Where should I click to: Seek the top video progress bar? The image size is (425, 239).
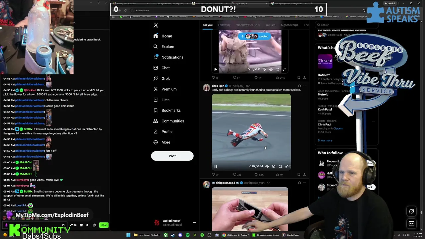point(250,64)
